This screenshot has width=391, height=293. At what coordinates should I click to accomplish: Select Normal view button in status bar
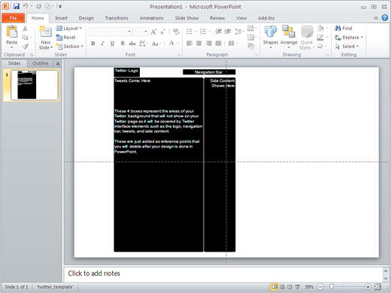(x=274, y=287)
